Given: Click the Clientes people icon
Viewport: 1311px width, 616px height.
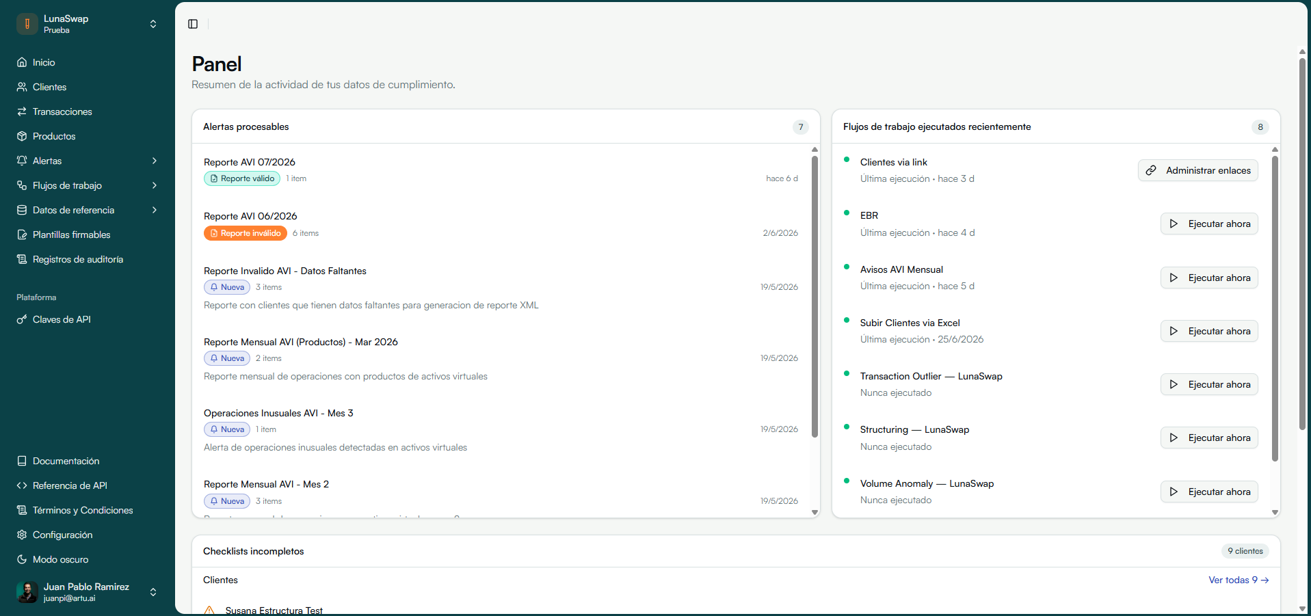Looking at the screenshot, I should 22,87.
